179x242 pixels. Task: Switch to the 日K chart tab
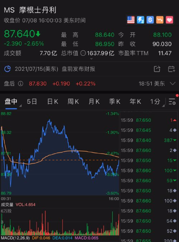(x=53, y=102)
